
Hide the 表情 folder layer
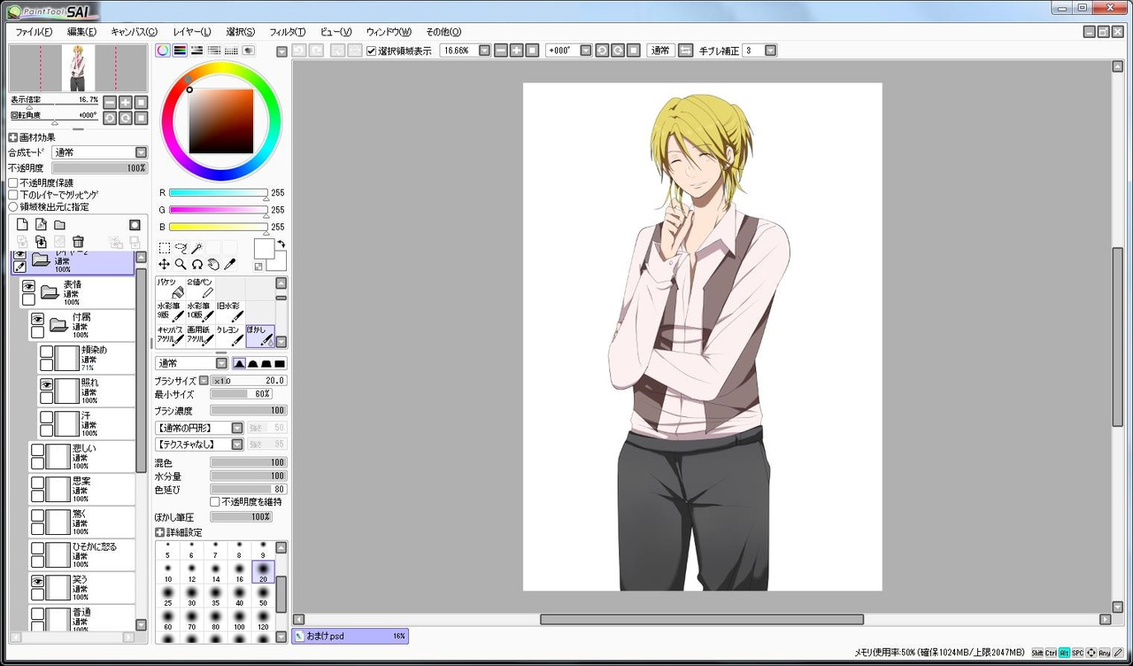28,286
